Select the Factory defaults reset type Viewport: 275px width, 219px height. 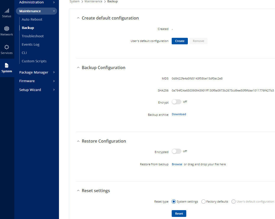[203, 201]
